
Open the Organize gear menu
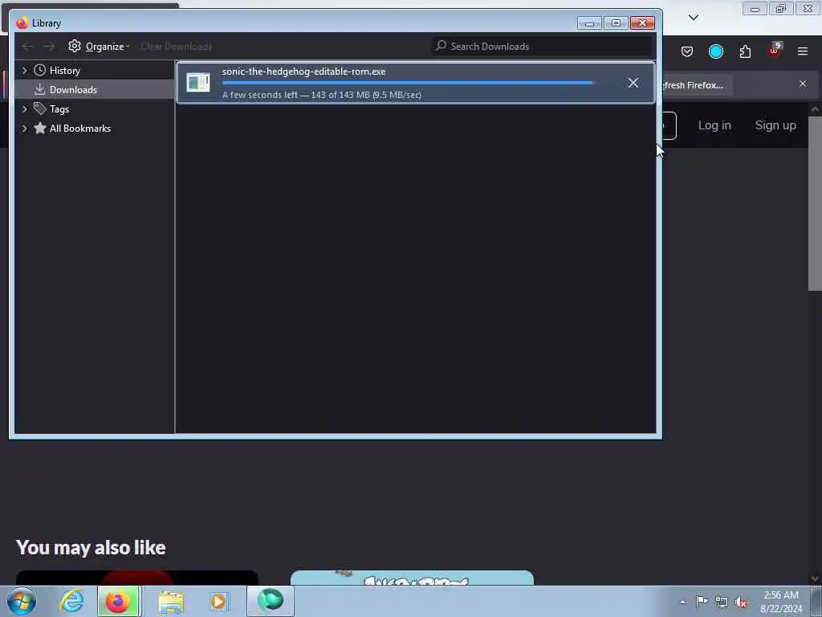(x=99, y=46)
